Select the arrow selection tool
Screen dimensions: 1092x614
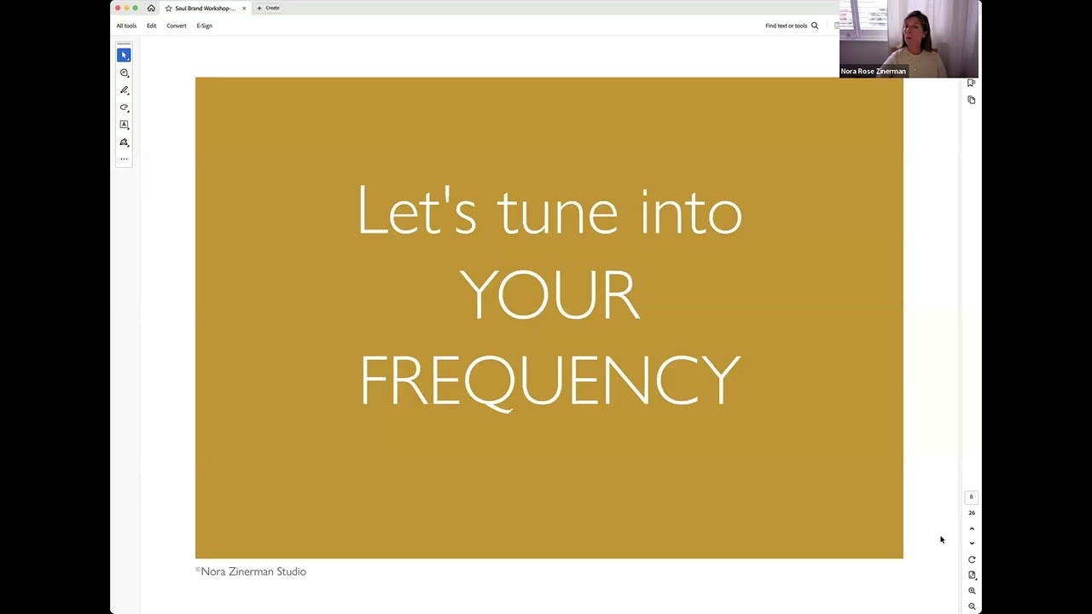[124, 55]
